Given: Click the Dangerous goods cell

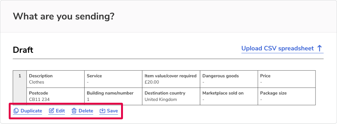Looking at the screenshot, I should click(x=229, y=79).
